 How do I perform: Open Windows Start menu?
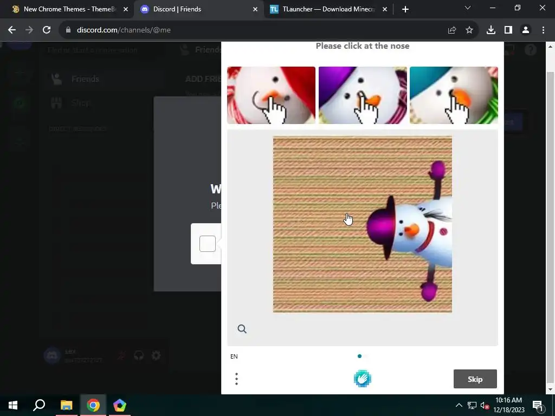[x=13, y=405]
